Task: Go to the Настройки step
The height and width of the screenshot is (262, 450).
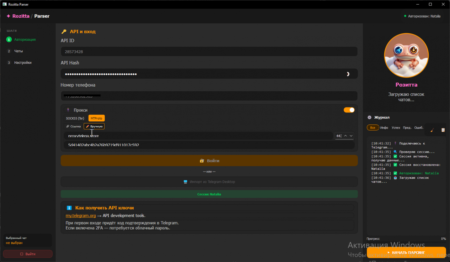Action: 23,63
